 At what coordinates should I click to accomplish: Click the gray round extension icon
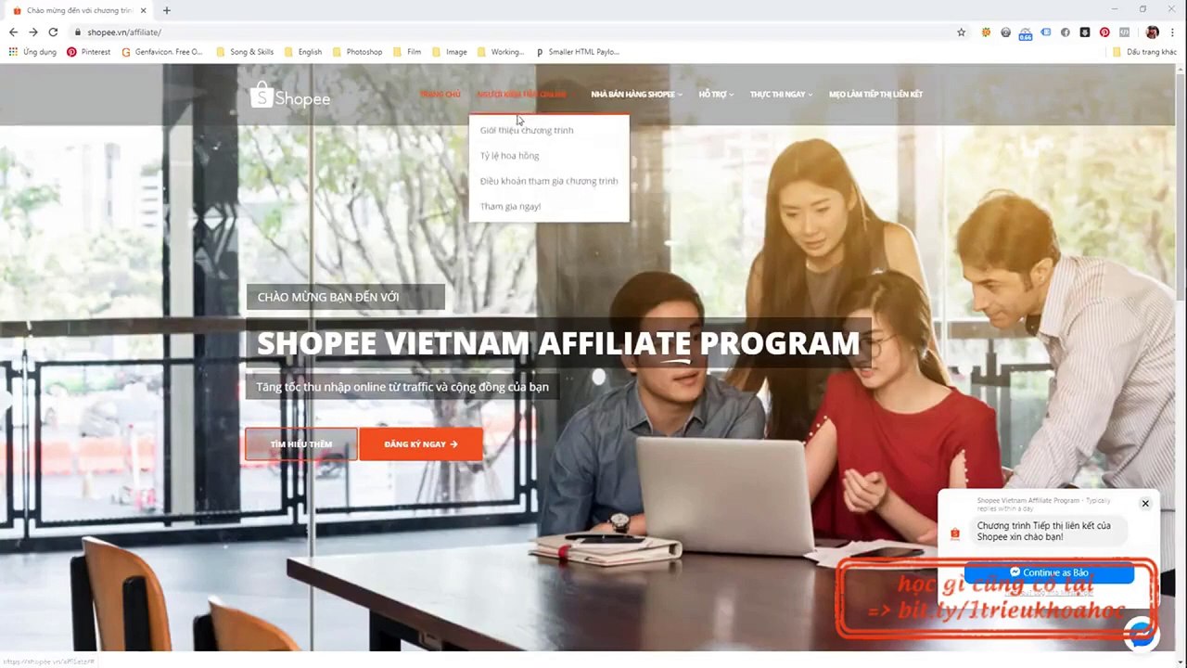pyautogui.click(x=1005, y=32)
